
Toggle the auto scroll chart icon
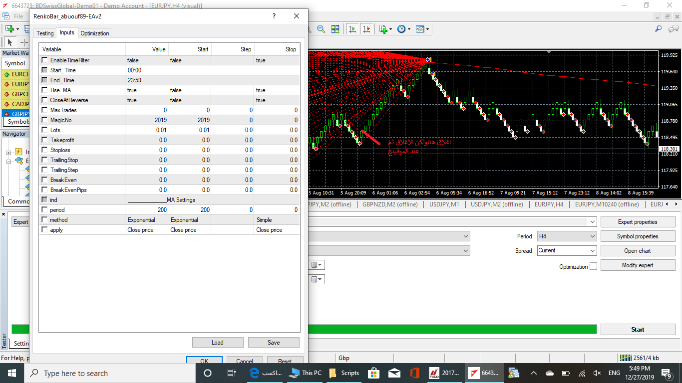tap(352, 29)
